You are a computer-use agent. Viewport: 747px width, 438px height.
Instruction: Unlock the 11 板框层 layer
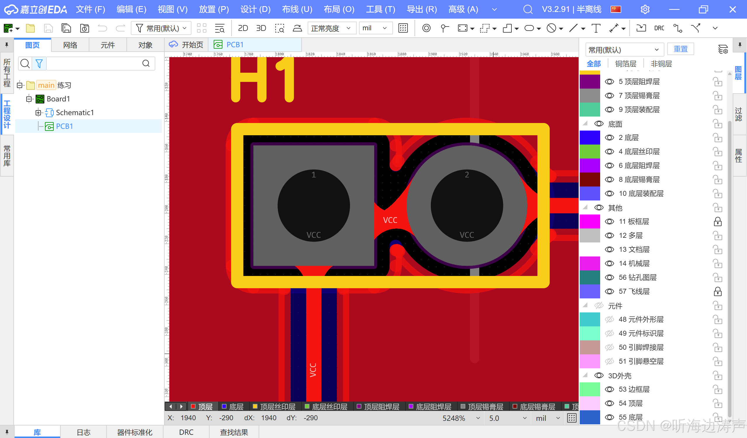pyautogui.click(x=718, y=222)
